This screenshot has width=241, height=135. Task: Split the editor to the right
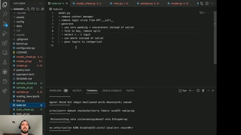207,3
